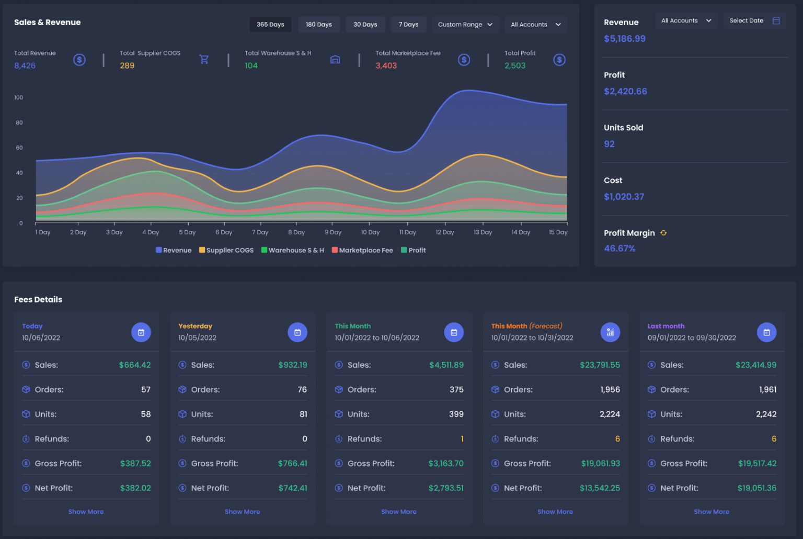Image resolution: width=803 pixels, height=539 pixels.
Task: Click the forecast chart icon on This Month (Forecast)
Action: [610, 332]
